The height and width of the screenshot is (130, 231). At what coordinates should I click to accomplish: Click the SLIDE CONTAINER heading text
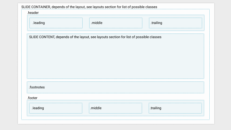pyautogui.click(x=89, y=7)
